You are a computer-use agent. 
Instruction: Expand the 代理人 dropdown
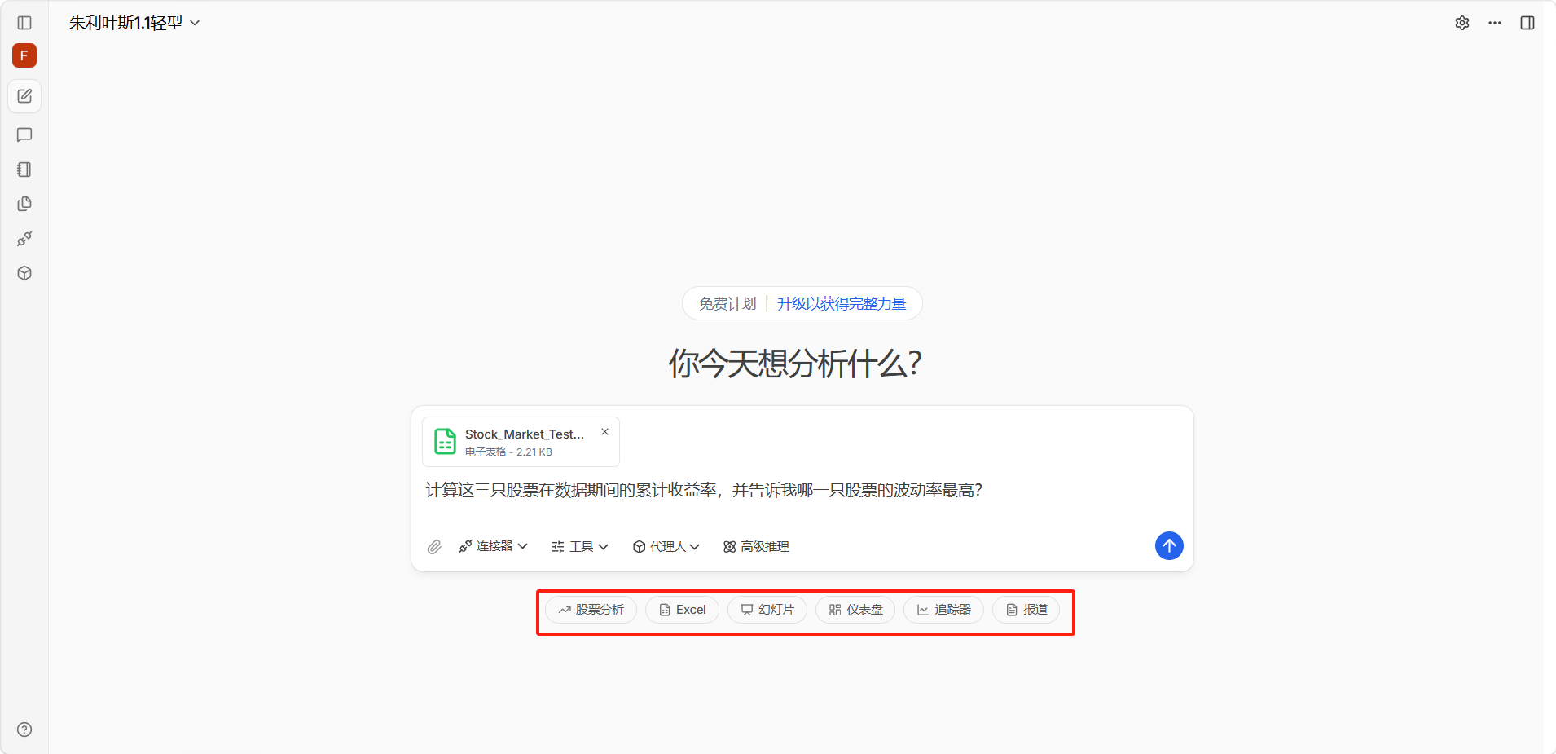[666, 546]
